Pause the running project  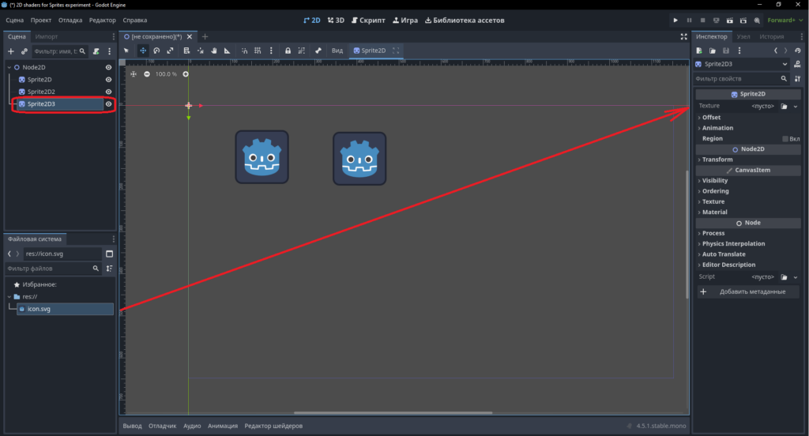689,20
